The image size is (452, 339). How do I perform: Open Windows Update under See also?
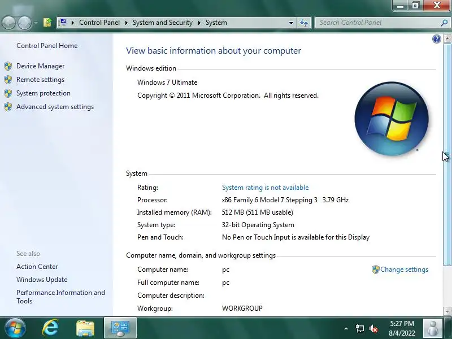42,279
